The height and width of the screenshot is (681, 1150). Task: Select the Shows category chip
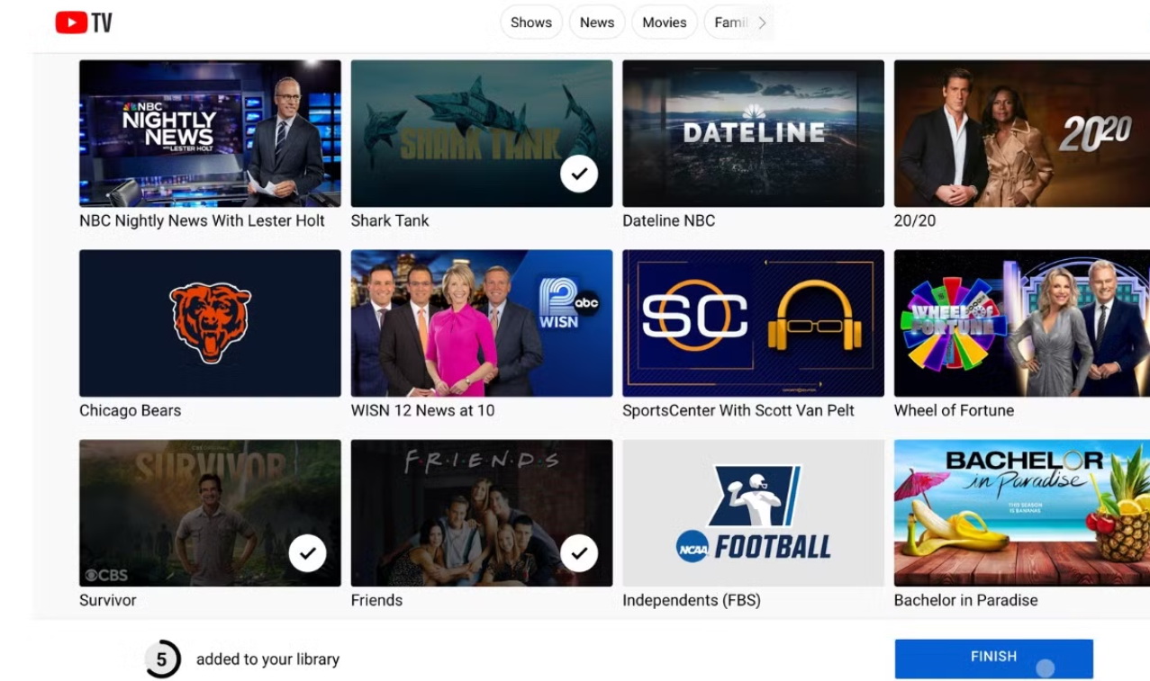point(531,22)
